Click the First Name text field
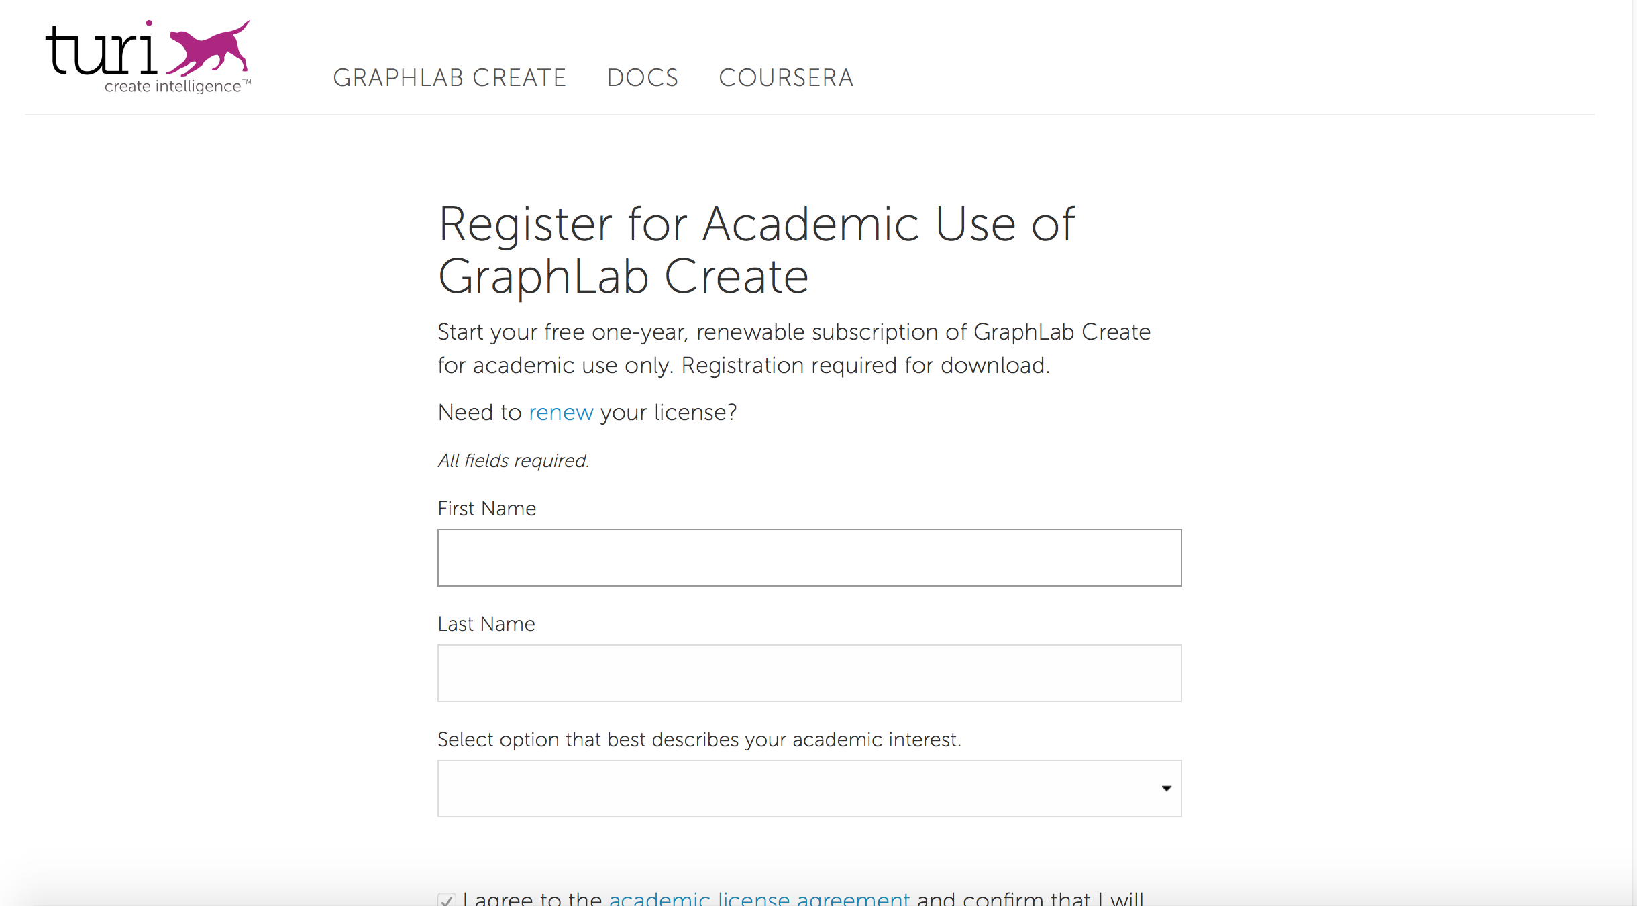 pyautogui.click(x=809, y=558)
